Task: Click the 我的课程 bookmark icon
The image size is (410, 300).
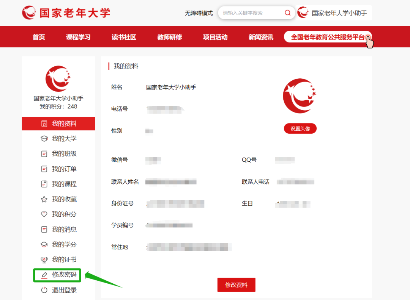Action: [x=44, y=184]
